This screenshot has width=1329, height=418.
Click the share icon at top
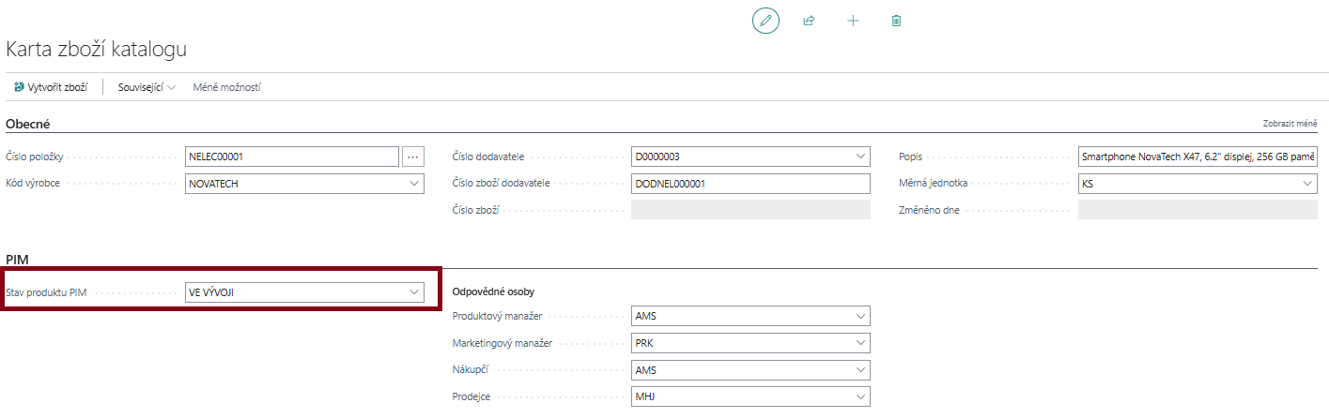[809, 21]
